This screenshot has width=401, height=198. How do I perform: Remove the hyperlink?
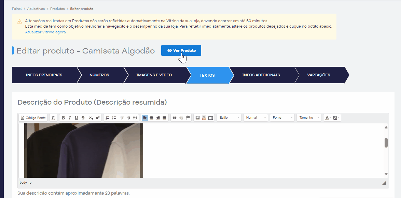[181, 118]
